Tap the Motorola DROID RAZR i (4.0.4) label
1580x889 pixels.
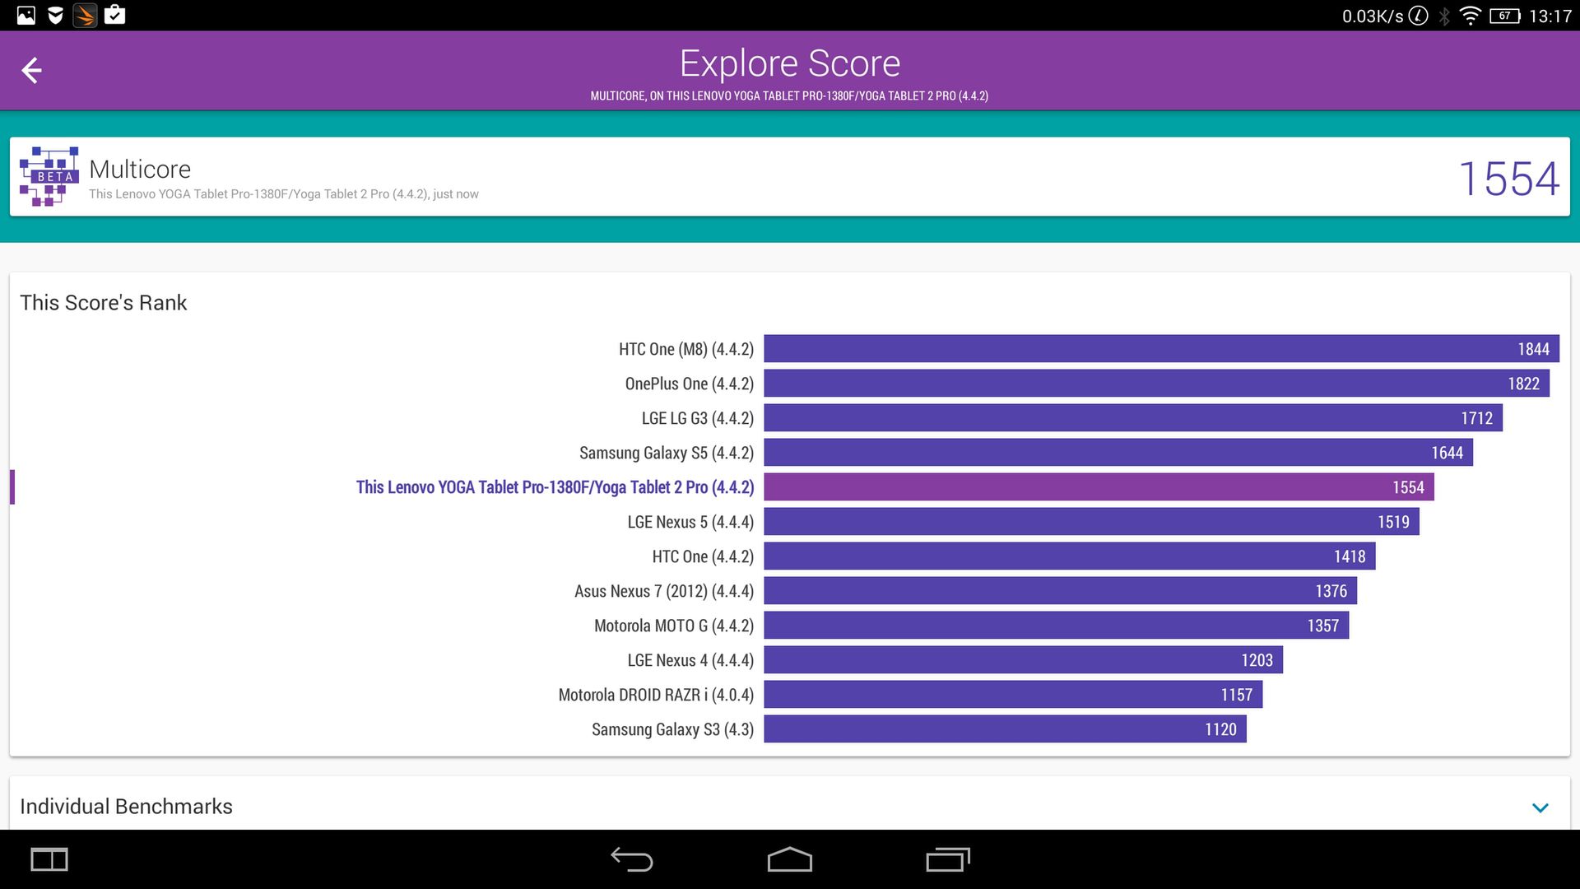point(656,695)
